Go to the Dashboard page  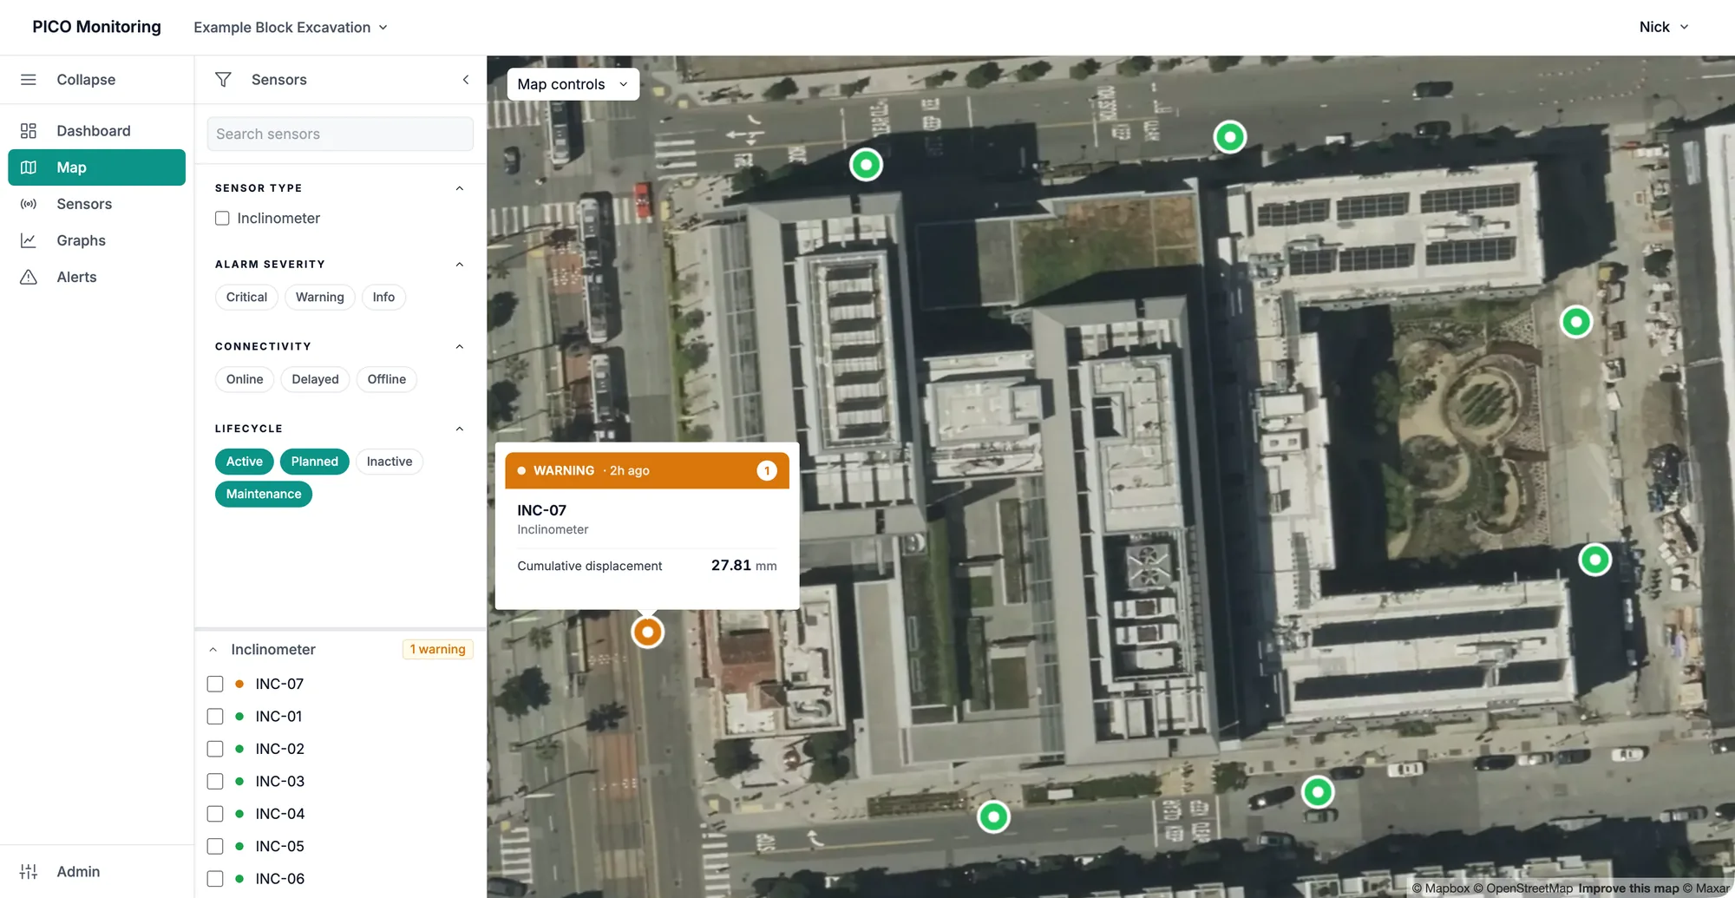pos(96,131)
